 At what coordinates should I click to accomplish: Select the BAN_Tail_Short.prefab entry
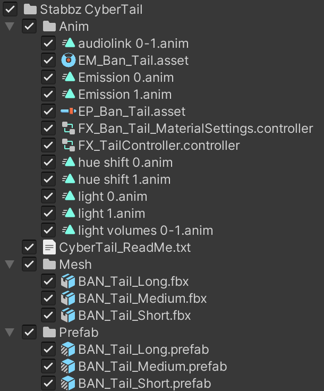pos(144,384)
